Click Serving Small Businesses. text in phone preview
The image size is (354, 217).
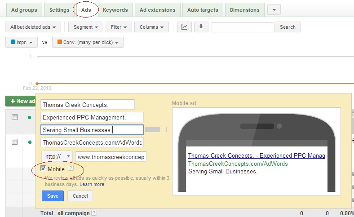pyautogui.click(x=223, y=171)
